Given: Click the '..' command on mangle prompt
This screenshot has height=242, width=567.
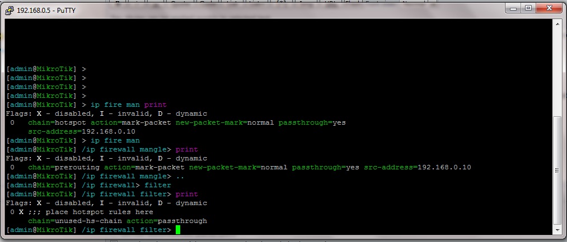Looking at the screenshot, I should click(x=180, y=176).
